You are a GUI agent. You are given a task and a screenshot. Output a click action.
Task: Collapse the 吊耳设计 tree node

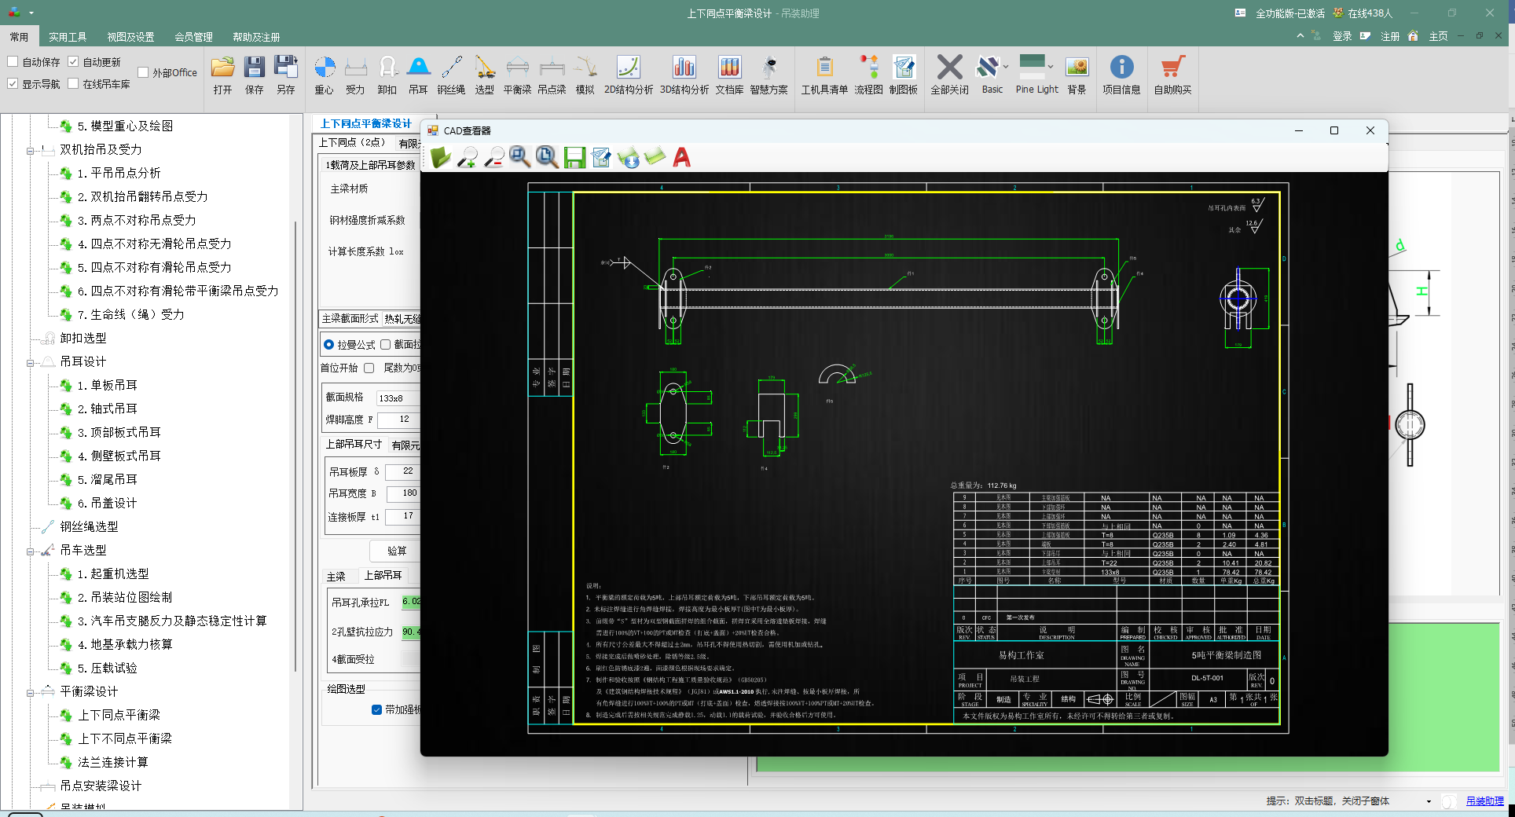(31, 363)
